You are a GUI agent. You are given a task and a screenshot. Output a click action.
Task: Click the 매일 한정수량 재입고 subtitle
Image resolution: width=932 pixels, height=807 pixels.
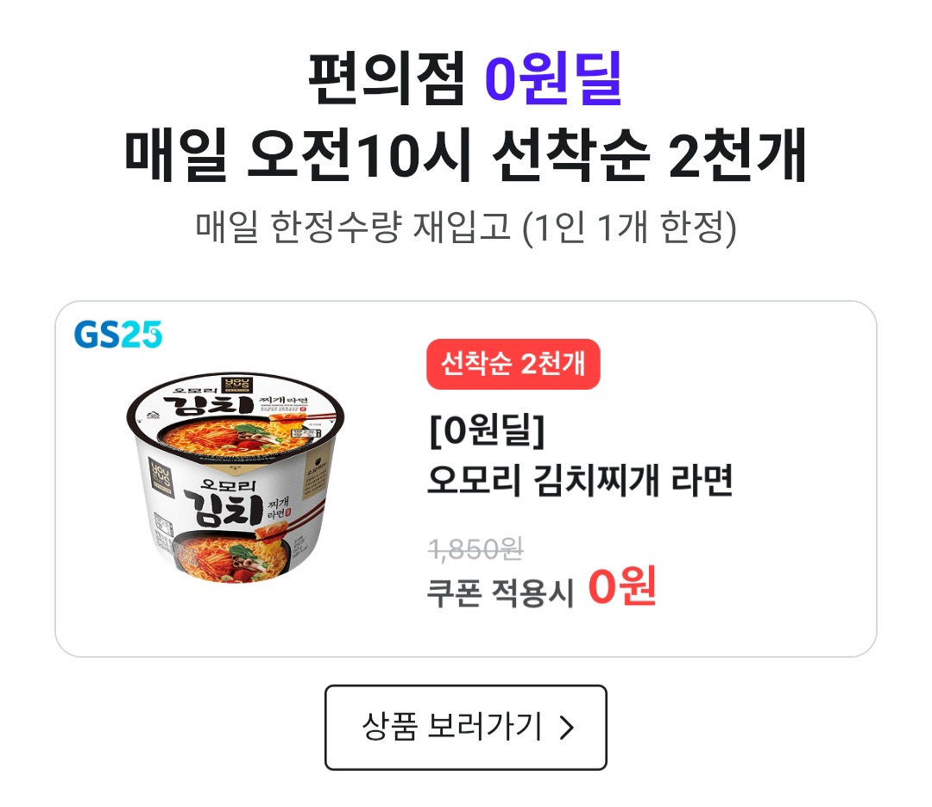tap(353, 226)
